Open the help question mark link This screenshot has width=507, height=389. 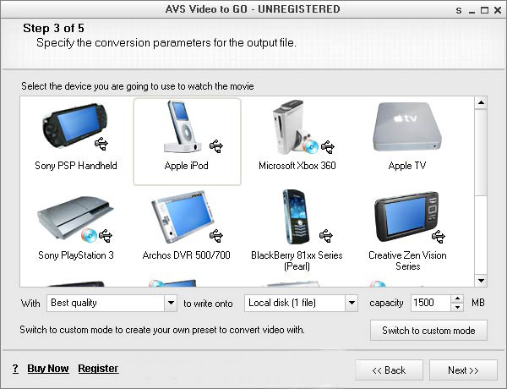[x=15, y=369]
